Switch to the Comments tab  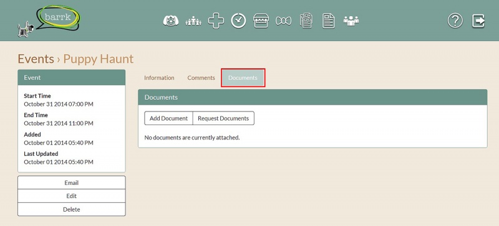click(201, 78)
